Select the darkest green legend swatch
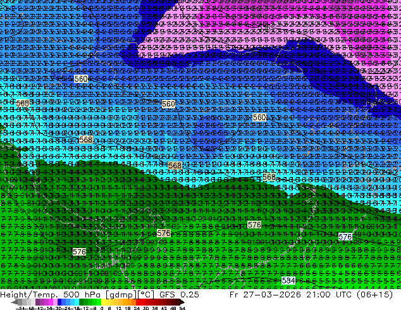Screen dimensions: 401x310 pos(82,302)
